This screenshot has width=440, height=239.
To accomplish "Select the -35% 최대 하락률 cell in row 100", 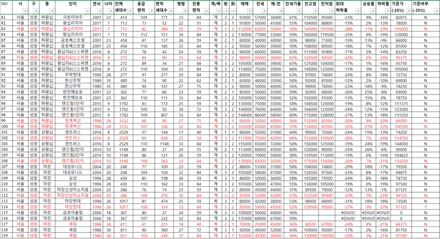I will tap(348, 127).
